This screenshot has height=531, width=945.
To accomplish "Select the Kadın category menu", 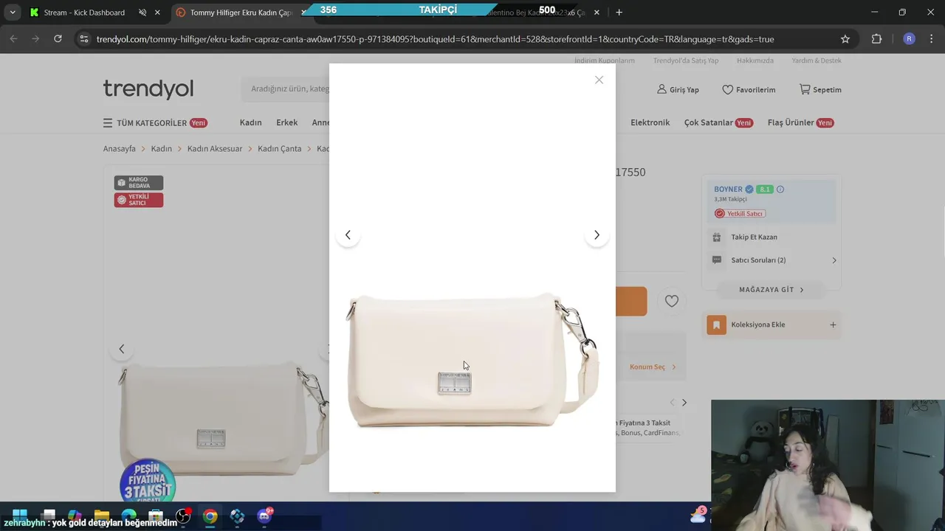I will 250,122.
